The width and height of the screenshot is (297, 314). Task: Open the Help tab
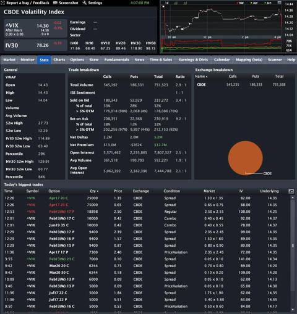[291, 60]
